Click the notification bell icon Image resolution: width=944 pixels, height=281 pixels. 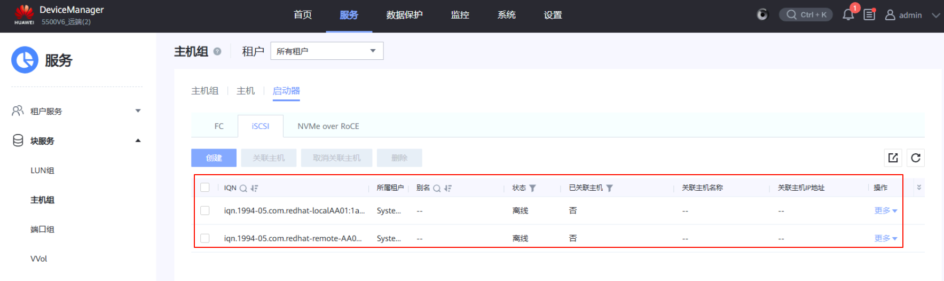tap(848, 15)
